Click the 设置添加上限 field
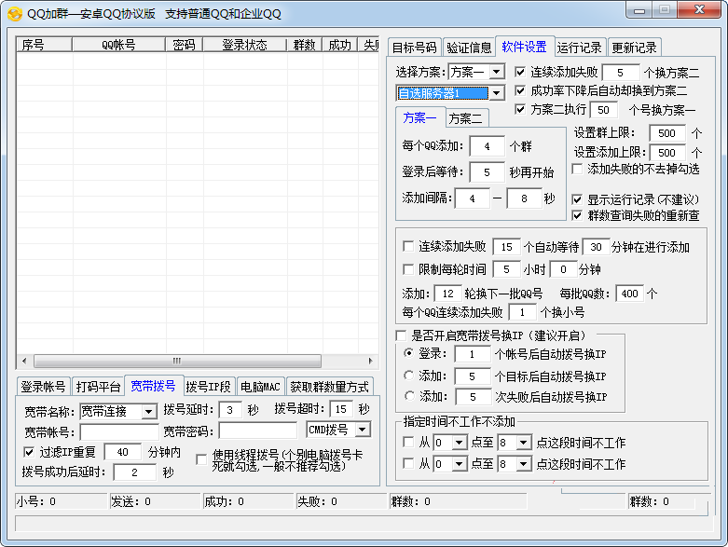728x547 pixels. (x=667, y=152)
